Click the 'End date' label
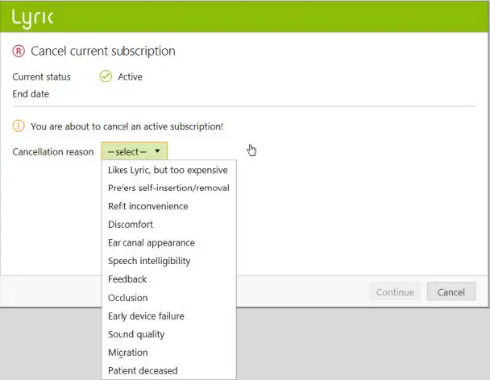 pos(31,93)
